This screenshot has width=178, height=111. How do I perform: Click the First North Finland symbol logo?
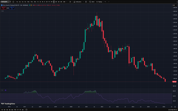2,5
